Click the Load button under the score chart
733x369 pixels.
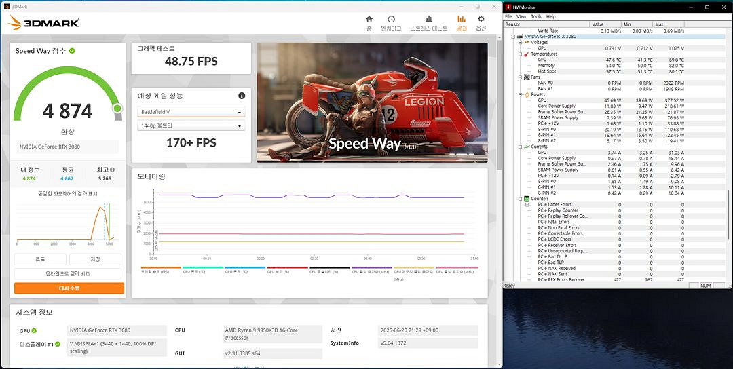[40, 259]
